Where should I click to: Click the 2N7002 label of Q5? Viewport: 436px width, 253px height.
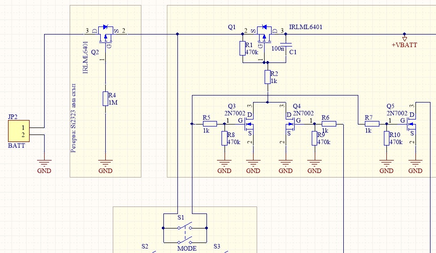coord(397,113)
